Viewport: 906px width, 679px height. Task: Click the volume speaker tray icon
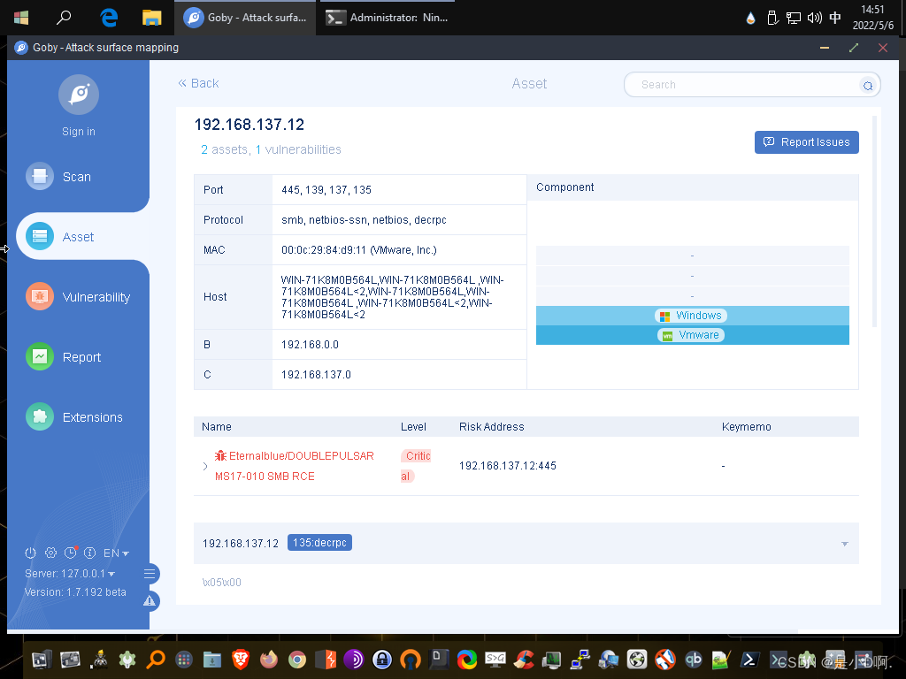[x=814, y=18]
